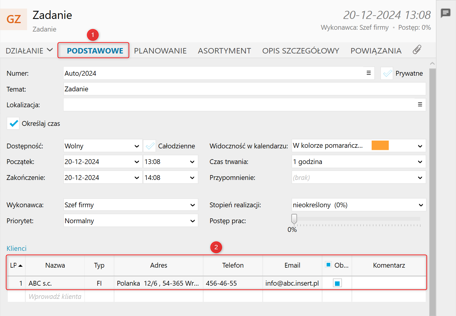Click into the Temat input field
Viewport: 456px width, 316px height.
point(244,89)
